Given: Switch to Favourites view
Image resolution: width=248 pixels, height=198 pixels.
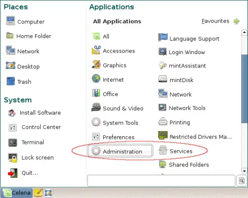Looking at the screenshot, I should tap(215, 21).
